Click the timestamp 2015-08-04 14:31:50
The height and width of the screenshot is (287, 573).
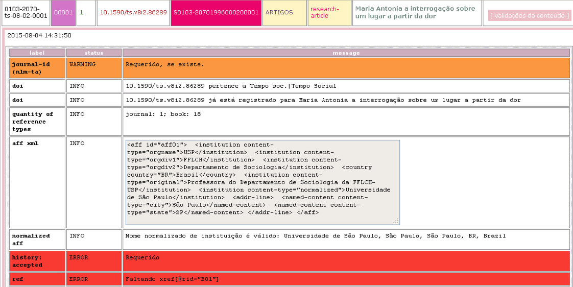click(x=39, y=35)
